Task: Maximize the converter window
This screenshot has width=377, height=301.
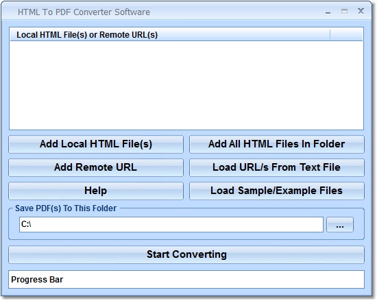Action: pos(344,11)
